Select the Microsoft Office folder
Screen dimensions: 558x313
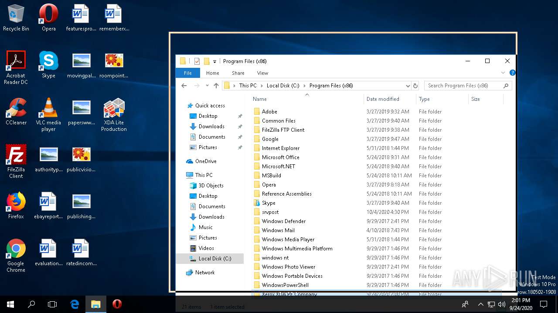(280, 157)
